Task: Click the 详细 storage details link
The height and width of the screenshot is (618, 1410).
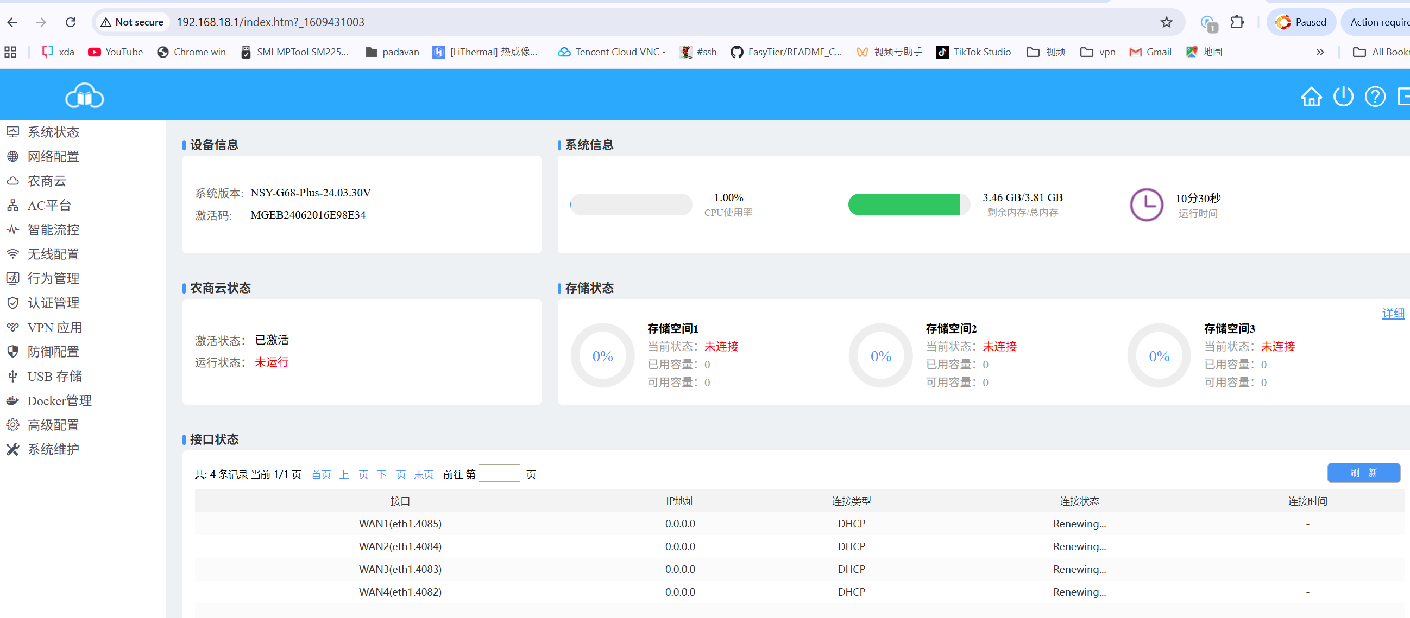Action: pyautogui.click(x=1393, y=314)
